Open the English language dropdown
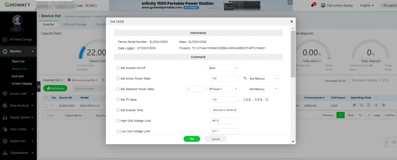 pos(367,5)
